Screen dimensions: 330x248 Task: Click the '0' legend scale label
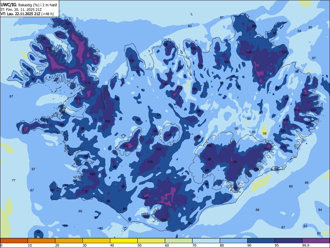point(1,245)
